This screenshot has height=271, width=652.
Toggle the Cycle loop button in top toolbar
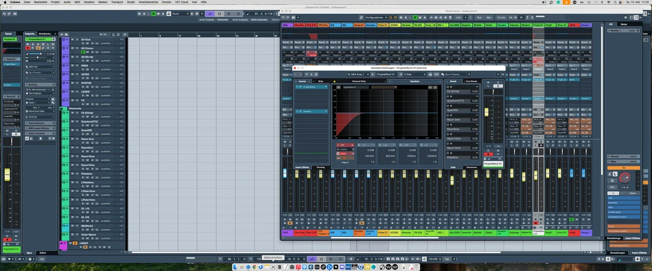(210, 14)
